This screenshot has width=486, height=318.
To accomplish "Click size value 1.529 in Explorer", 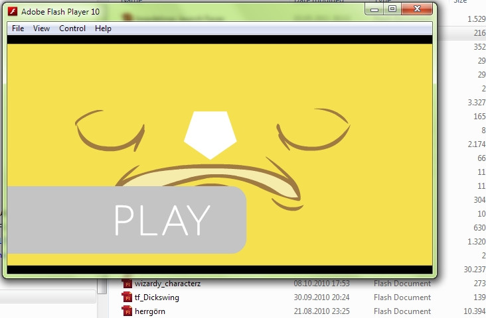I will [477, 19].
